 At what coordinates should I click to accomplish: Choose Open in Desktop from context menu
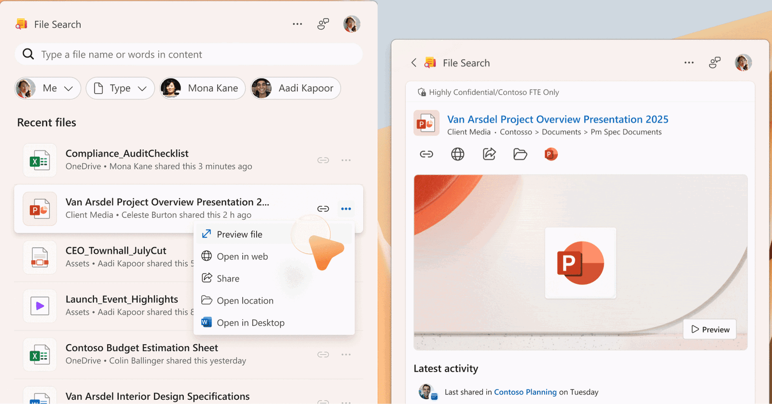coord(250,323)
